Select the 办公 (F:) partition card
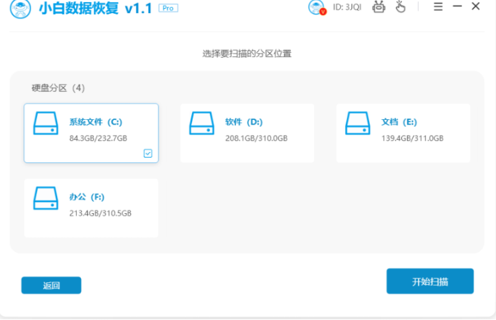 point(91,208)
